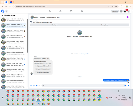
Task: Click Eddie's message 'I'm interested'
Action: point(42,59)
